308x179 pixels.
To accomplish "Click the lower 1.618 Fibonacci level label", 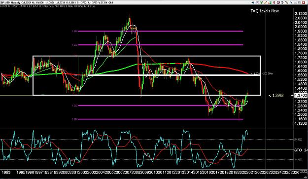I will click(x=74, y=119).
